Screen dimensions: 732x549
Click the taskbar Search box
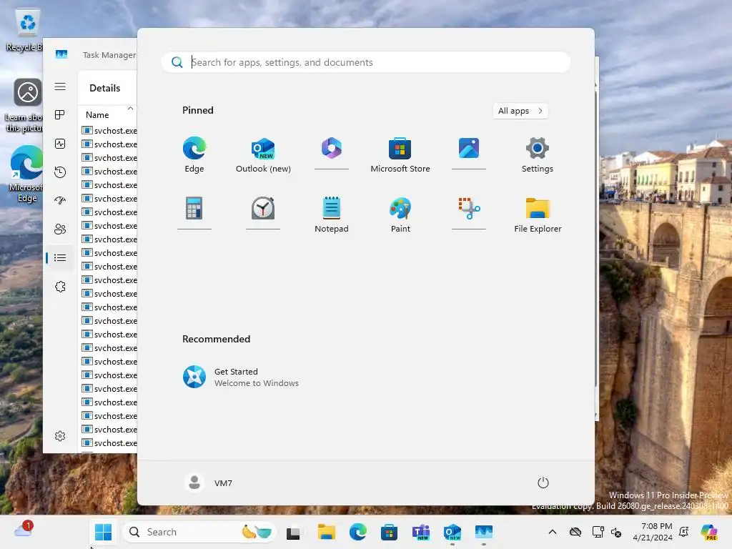(199, 532)
